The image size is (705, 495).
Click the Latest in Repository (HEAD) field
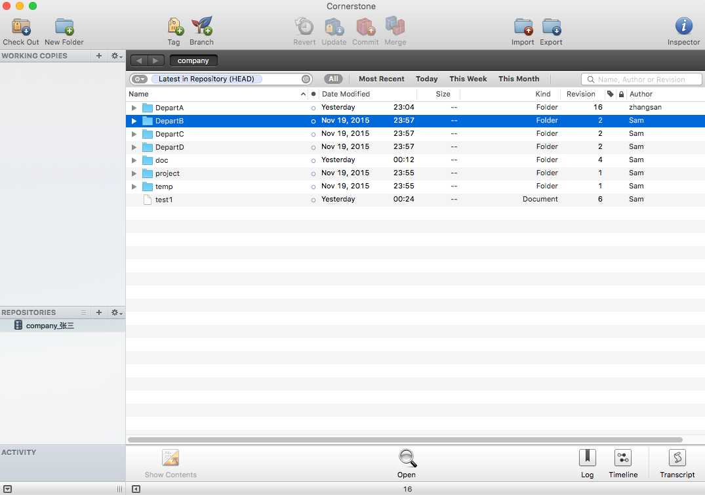click(x=206, y=79)
